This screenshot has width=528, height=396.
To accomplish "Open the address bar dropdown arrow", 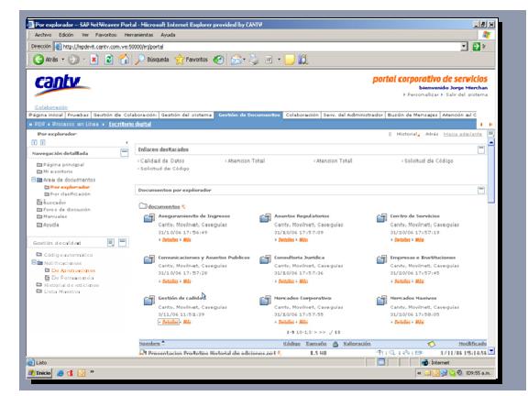I will [x=465, y=47].
